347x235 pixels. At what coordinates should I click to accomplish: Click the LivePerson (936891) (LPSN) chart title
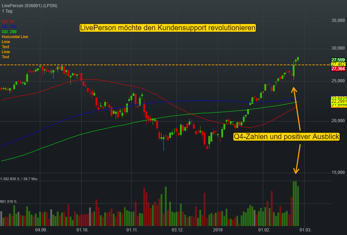(29, 5)
